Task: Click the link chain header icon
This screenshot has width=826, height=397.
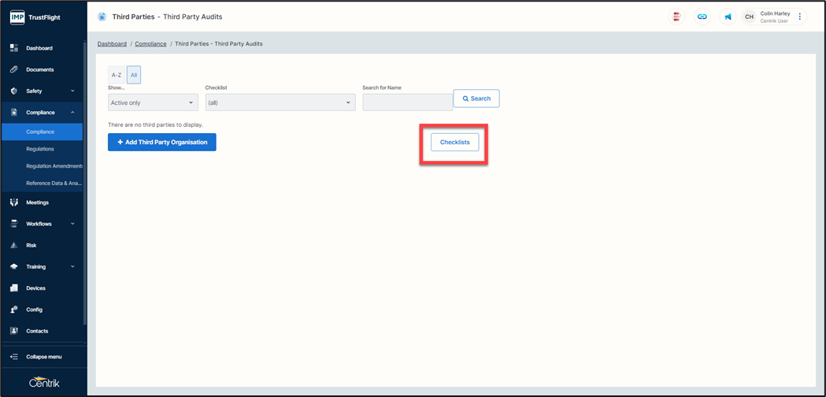Action: click(702, 17)
